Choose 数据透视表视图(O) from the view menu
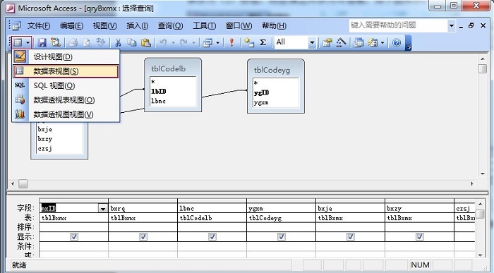Viewport: 494px width, 273px height. [66, 99]
